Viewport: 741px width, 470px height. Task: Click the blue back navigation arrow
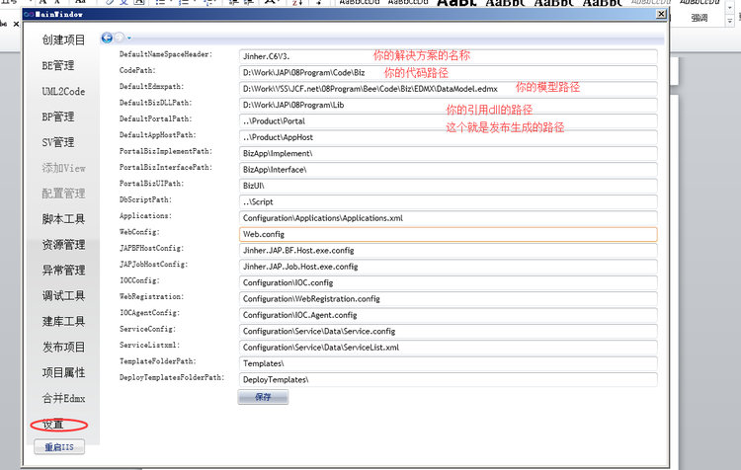tap(107, 38)
